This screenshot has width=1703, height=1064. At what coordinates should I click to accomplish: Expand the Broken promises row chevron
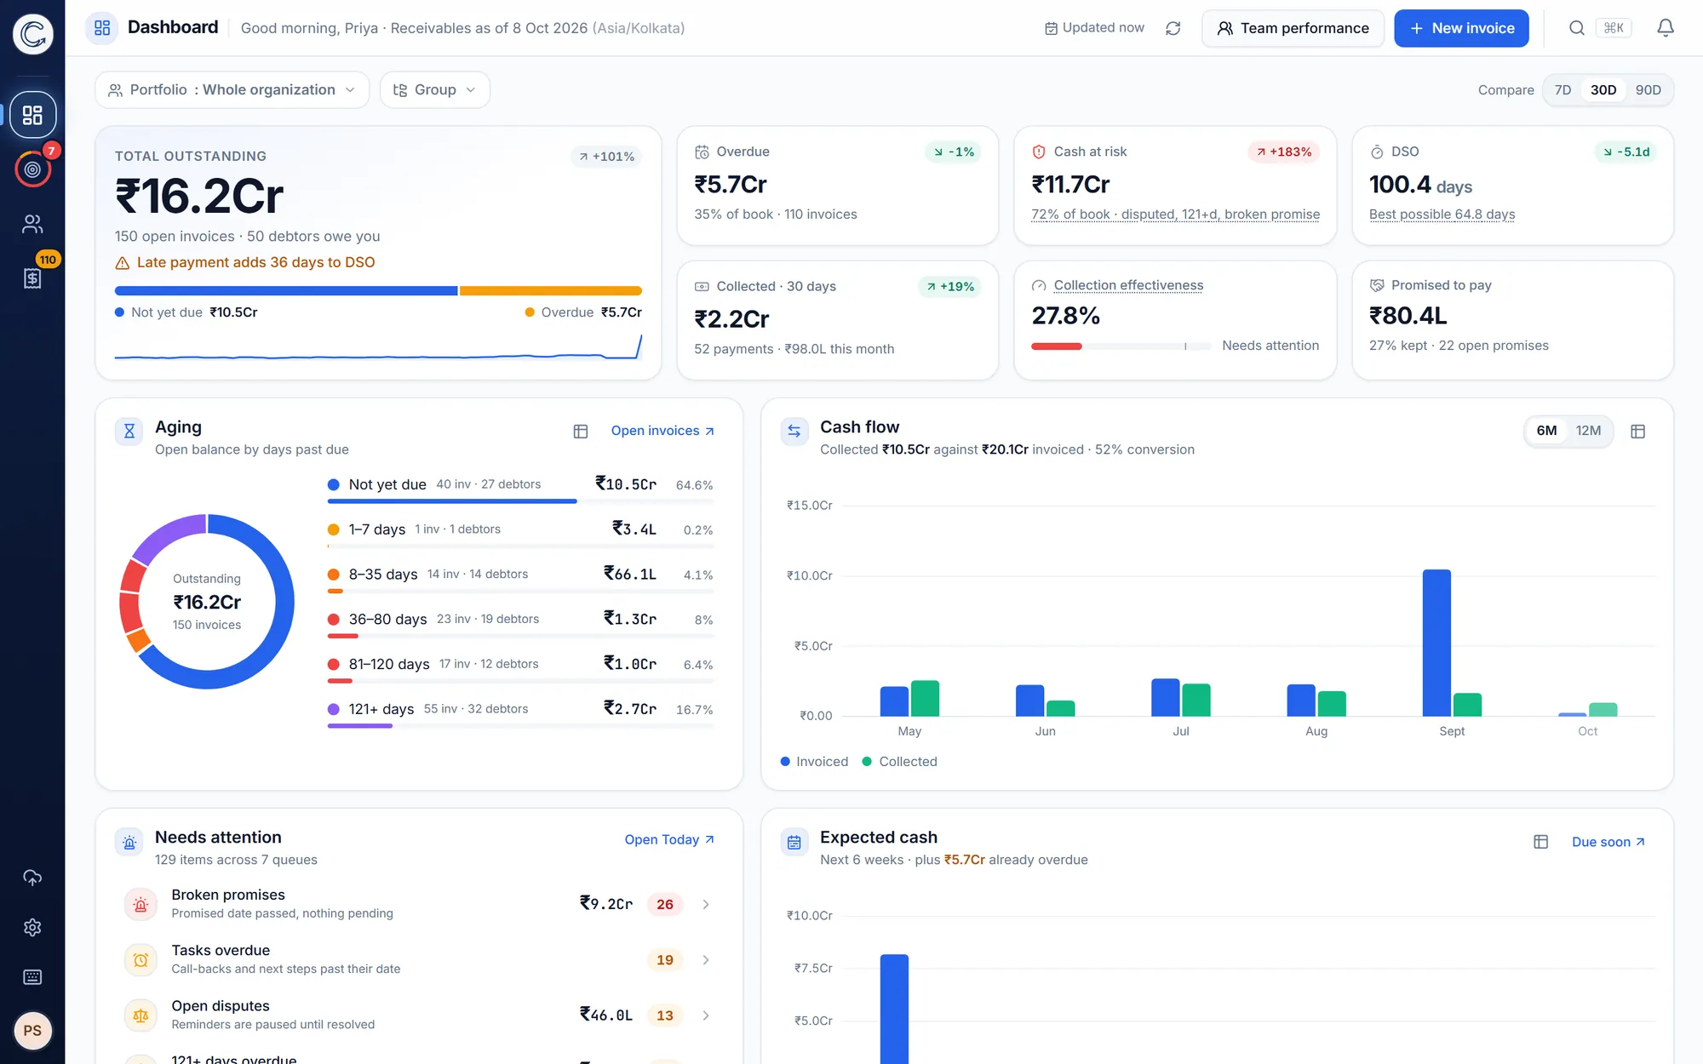click(x=706, y=904)
